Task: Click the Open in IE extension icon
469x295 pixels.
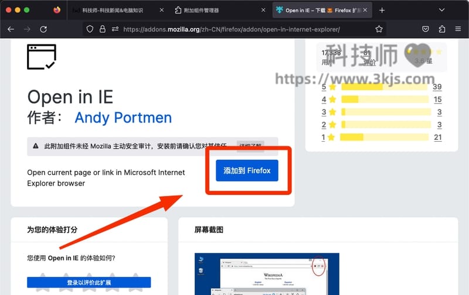Action: tap(42, 57)
